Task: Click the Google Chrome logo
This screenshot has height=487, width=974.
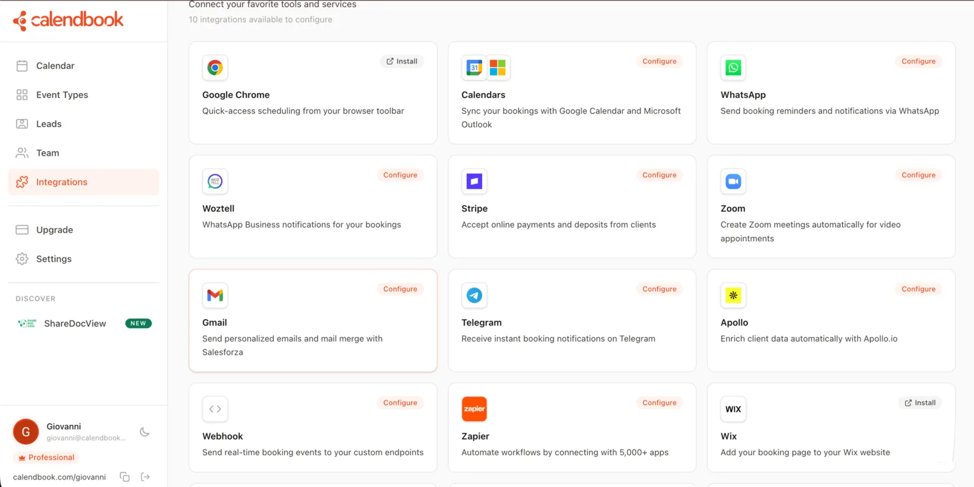Action: tap(215, 68)
